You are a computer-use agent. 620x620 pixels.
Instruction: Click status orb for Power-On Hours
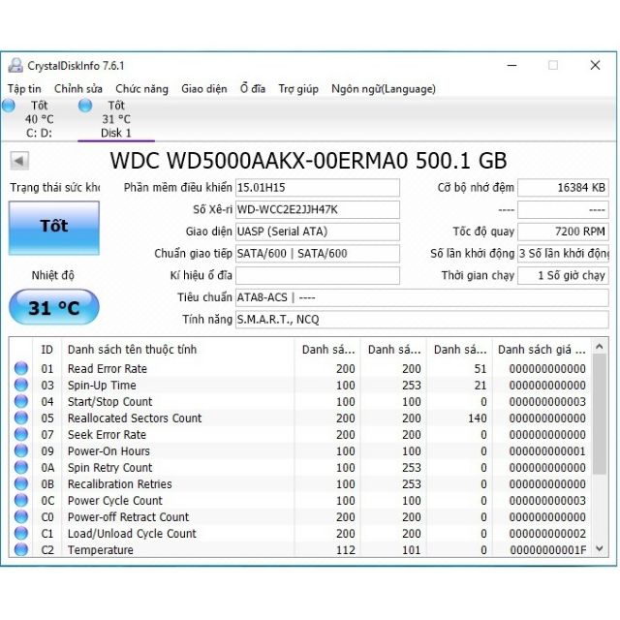point(21,450)
